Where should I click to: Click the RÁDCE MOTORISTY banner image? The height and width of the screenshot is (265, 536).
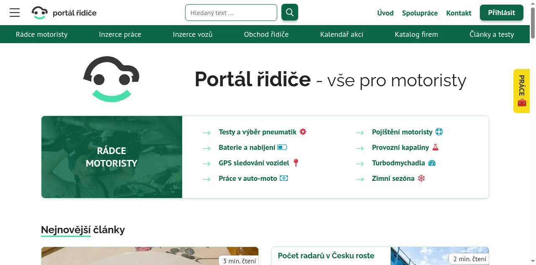112,157
